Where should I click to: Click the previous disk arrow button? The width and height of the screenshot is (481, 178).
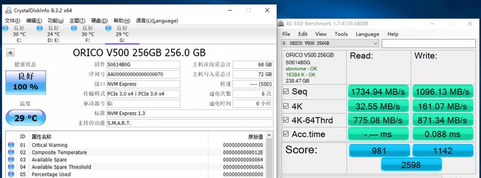pyautogui.click(x=10, y=53)
